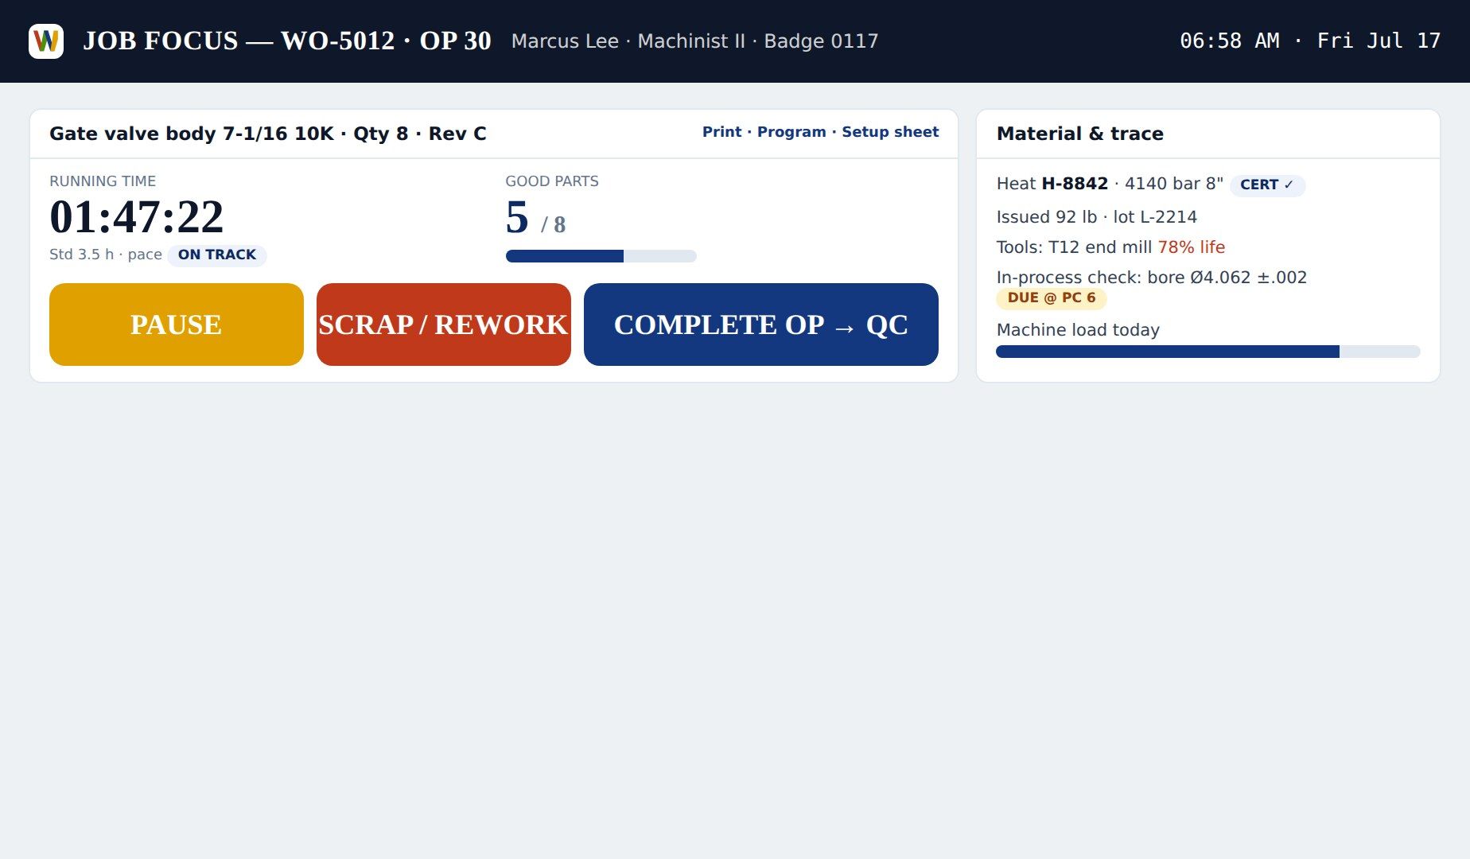Click the ON TRACK pace badge
The image size is (1470, 859).
point(217,255)
